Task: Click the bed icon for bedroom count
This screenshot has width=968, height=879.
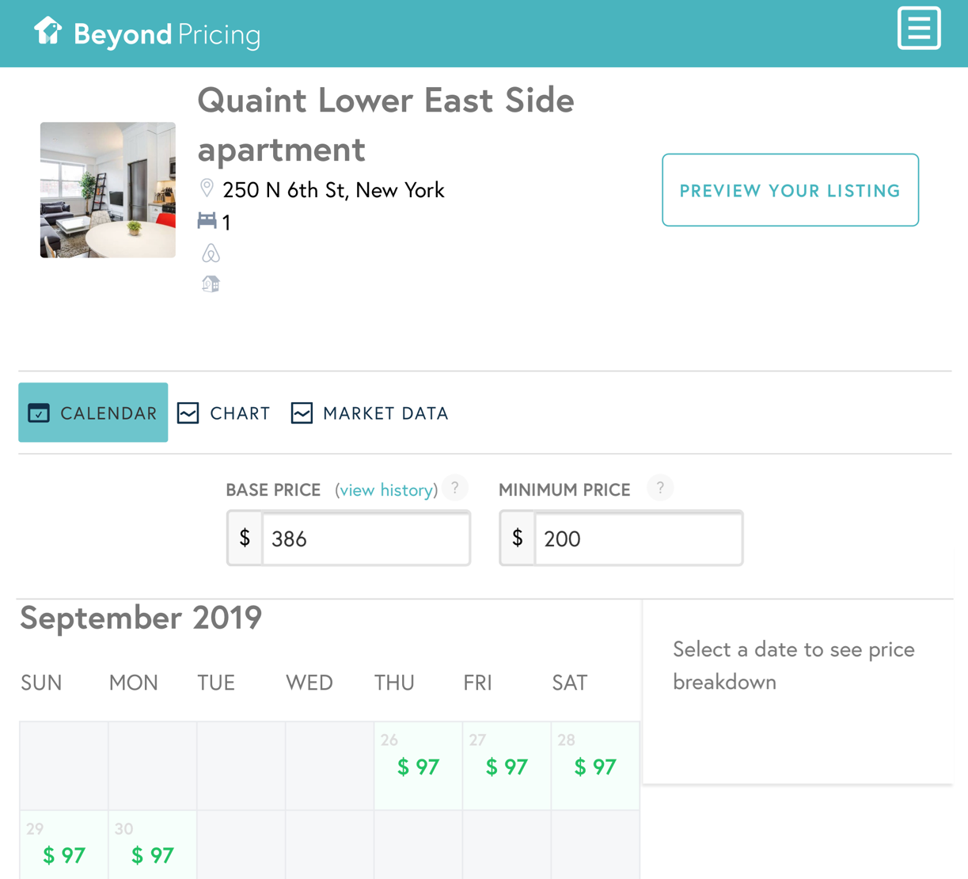Action: pyautogui.click(x=207, y=221)
